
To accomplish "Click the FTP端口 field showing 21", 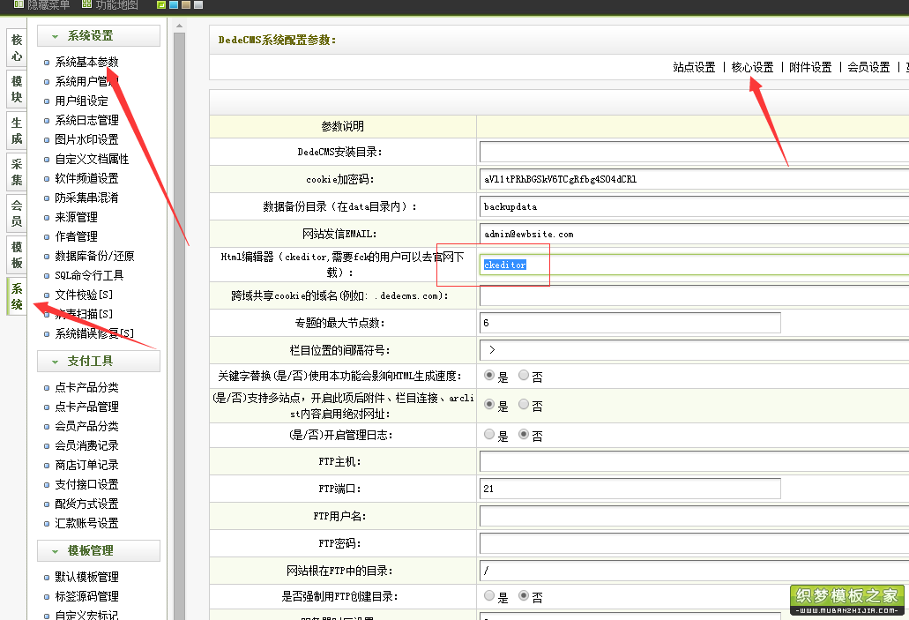I will [630, 489].
